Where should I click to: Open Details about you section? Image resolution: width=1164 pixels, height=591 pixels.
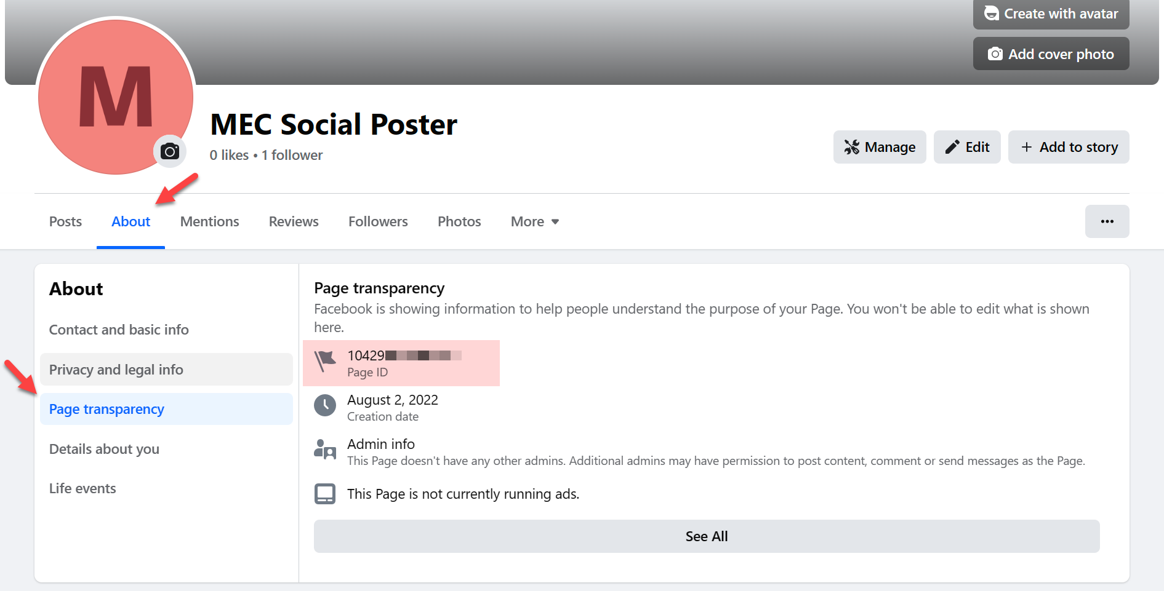click(x=104, y=449)
